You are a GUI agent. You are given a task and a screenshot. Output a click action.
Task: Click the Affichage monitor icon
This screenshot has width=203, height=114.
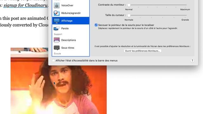coord(56,21)
